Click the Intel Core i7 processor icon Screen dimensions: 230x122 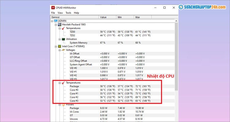[59, 46]
